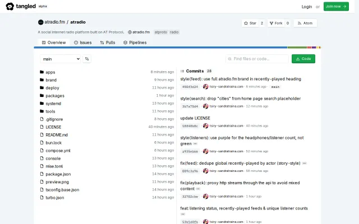This screenshot has width=359, height=224.
Task: Open commit hash 32702cbe
Action: (x=190, y=197)
